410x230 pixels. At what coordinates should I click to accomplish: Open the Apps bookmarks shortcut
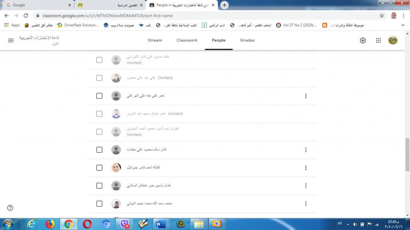coord(12,25)
